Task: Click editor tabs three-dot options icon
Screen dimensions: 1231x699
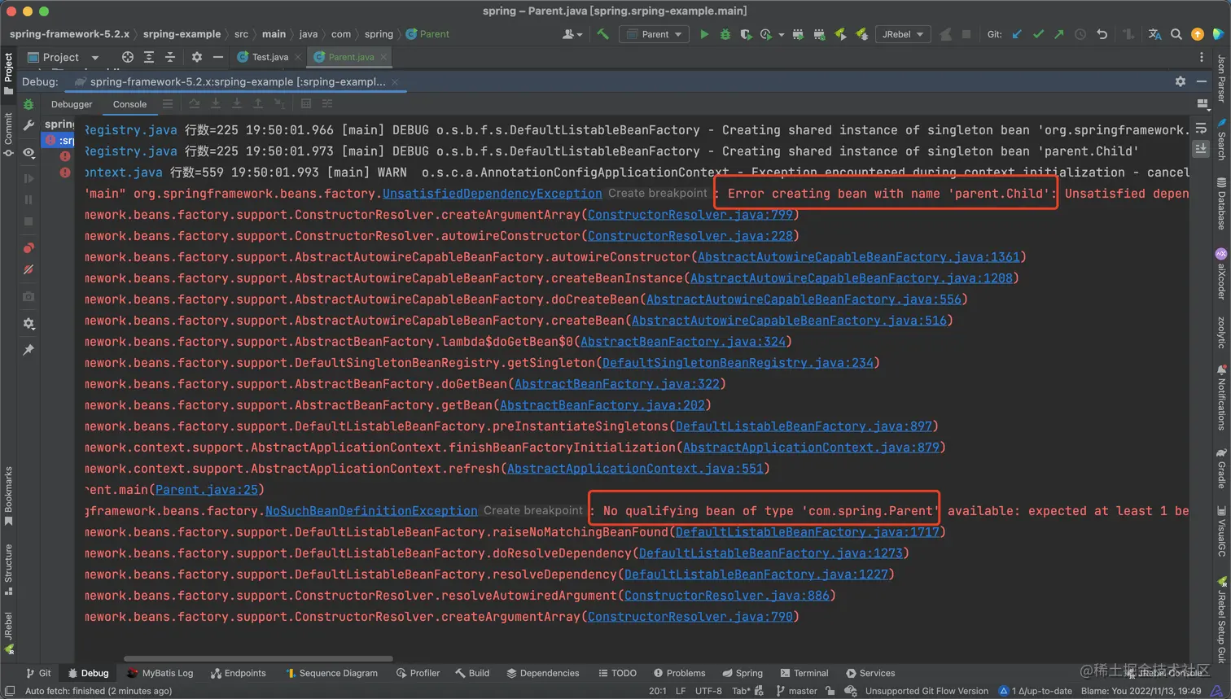Action: (x=1202, y=57)
